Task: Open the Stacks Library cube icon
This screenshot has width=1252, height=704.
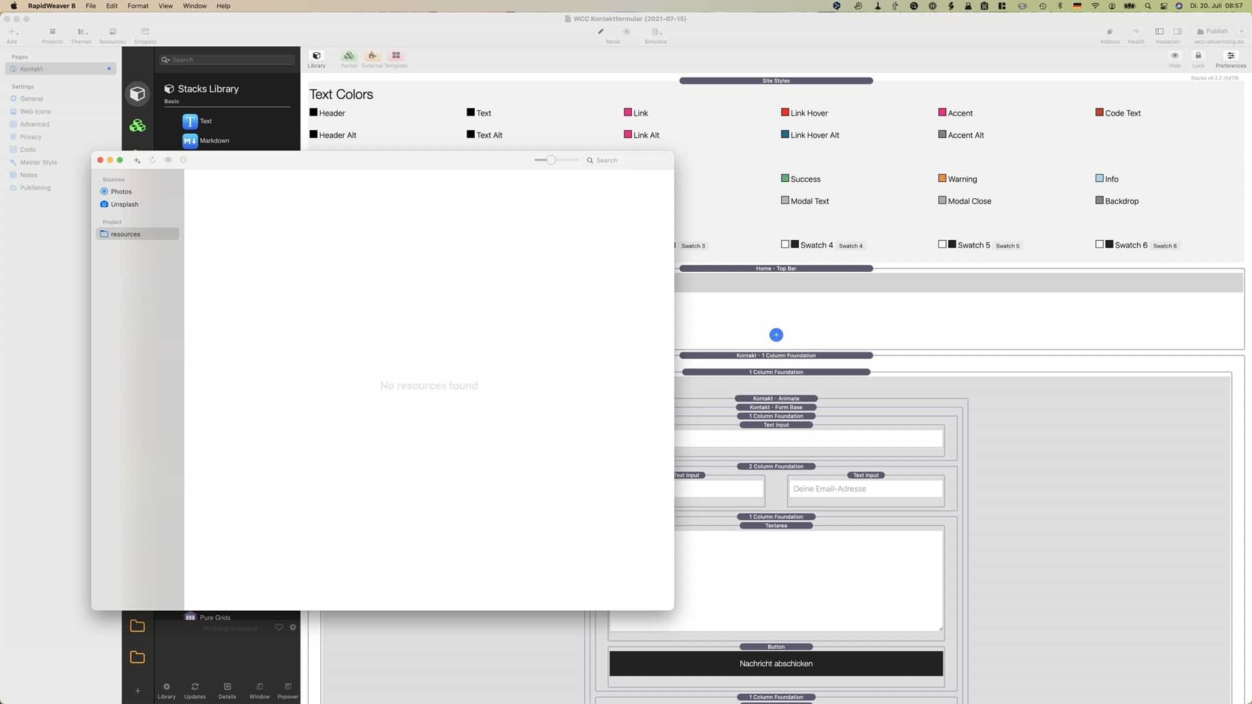Action: coord(137,94)
